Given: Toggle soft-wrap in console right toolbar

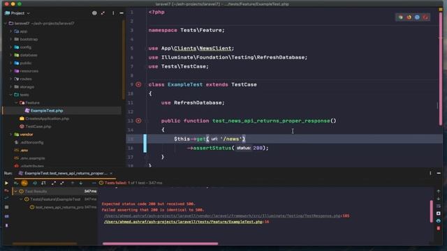Looking at the screenshot, I should click(x=439, y=206).
